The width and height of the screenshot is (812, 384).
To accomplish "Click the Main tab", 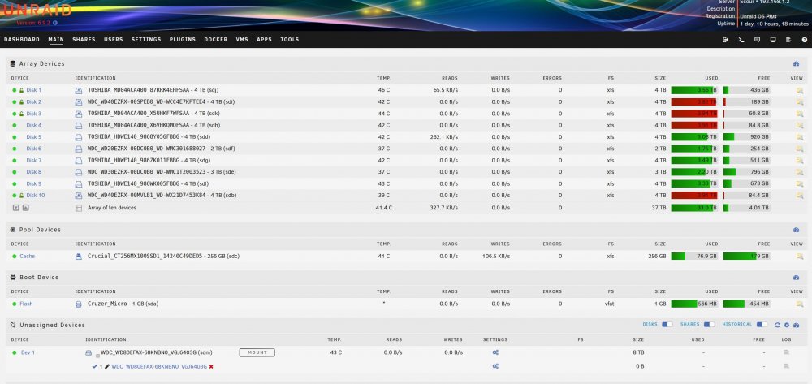I will 56,39.
